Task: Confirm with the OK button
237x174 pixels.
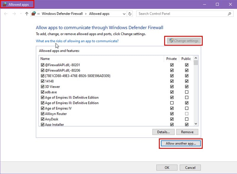Action: click(167, 168)
